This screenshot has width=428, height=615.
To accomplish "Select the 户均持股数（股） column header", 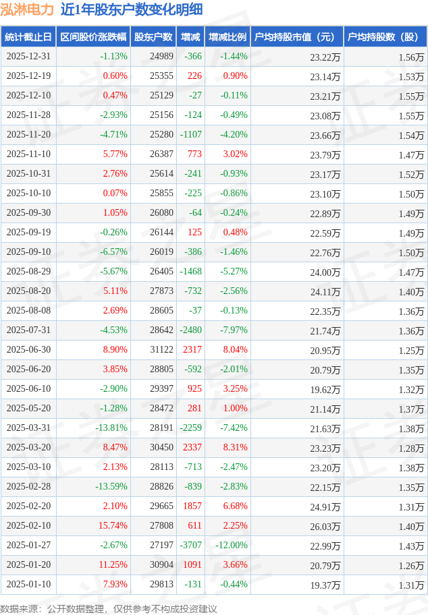I will point(385,37).
